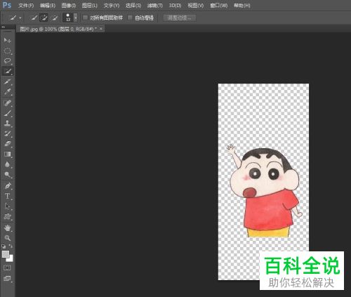
Task: Click the Ps application logo
Action: pyautogui.click(x=7, y=5)
